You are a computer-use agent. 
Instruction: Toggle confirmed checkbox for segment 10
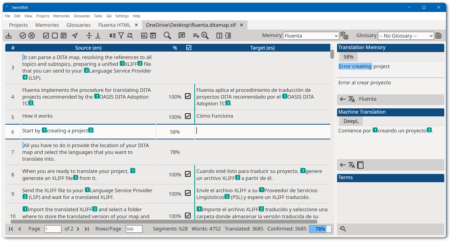(x=188, y=215)
